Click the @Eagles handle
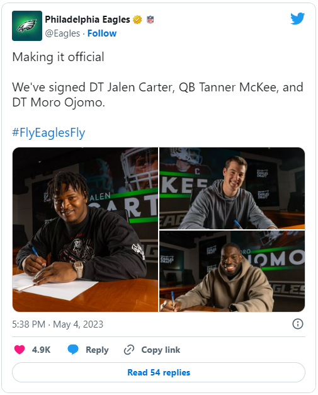The width and height of the screenshot is (318, 395). [x=62, y=33]
